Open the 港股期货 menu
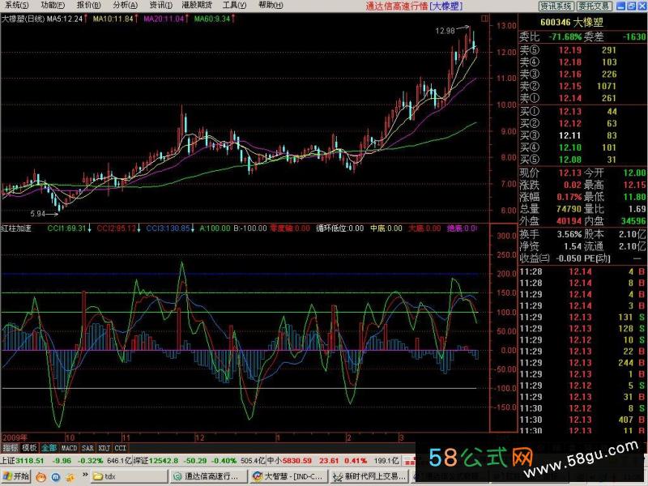This screenshot has width=648, height=486. (197, 6)
